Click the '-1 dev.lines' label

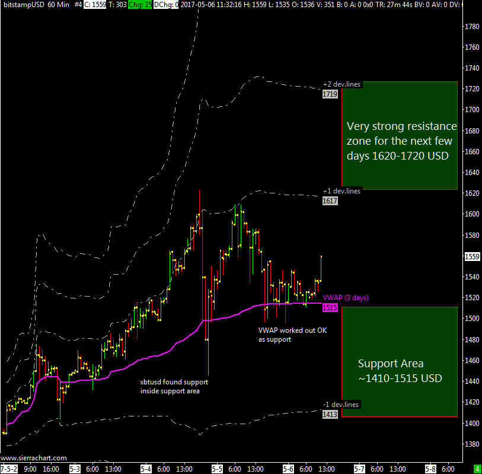pos(341,405)
